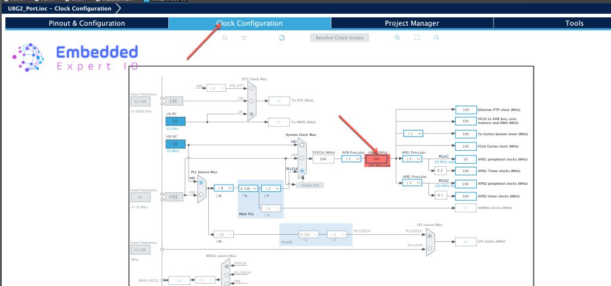Image resolution: width=611 pixels, height=286 pixels.
Task: Open the PLLI2S /R divider dropdown
Action: [337, 234]
